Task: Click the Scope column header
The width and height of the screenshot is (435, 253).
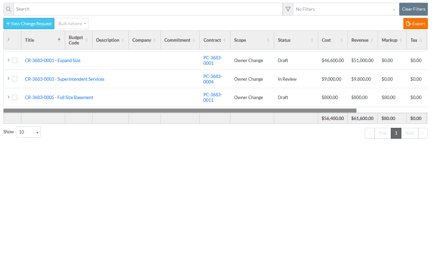Action: (x=252, y=40)
